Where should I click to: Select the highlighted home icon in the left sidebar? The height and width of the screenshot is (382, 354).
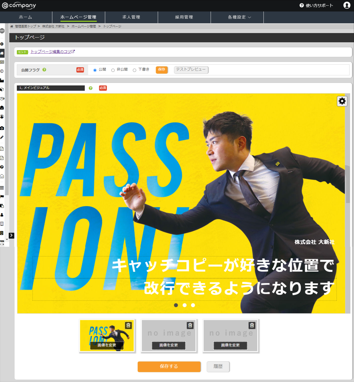click(x=2, y=53)
